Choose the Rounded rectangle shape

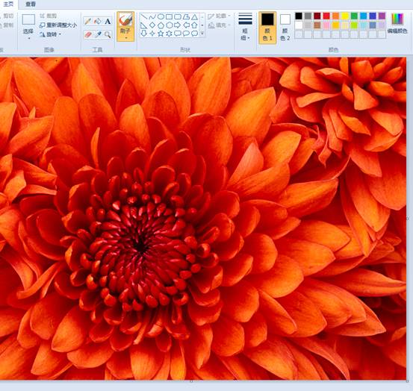point(178,17)
